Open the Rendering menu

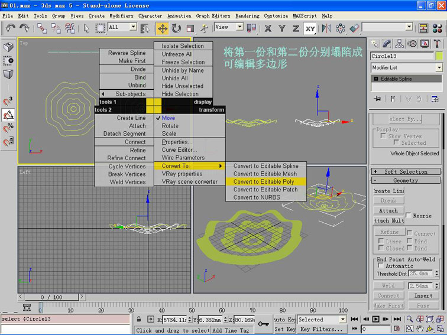247,16
